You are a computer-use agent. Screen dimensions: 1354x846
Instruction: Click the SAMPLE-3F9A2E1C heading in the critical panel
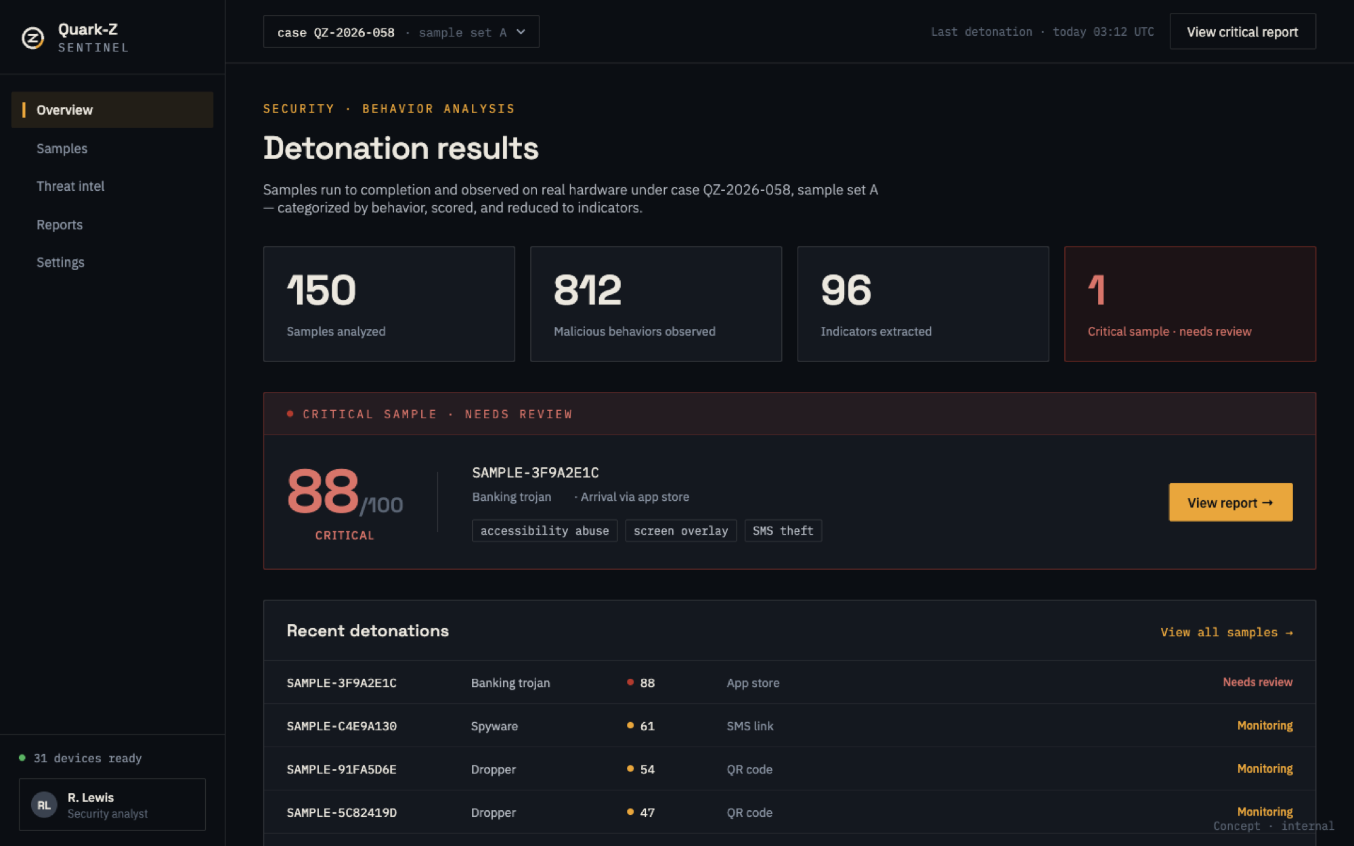[x=536, y=472]
